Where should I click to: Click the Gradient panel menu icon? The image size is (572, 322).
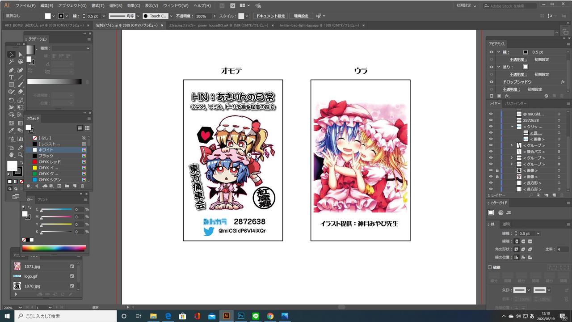(88, 39)
